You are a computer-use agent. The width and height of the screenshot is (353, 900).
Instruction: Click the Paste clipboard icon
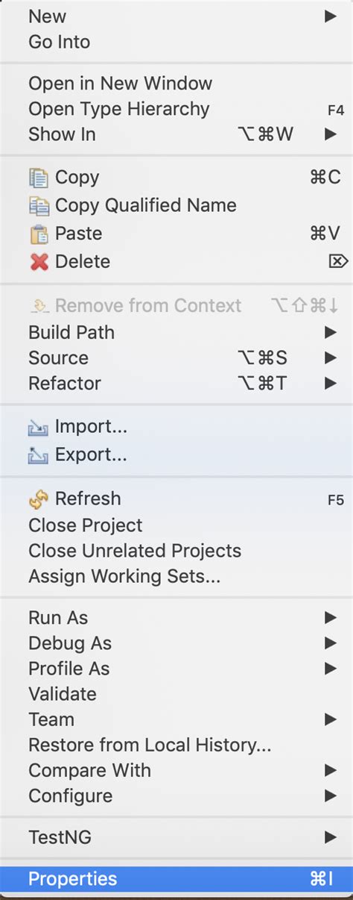pos(38,234)
